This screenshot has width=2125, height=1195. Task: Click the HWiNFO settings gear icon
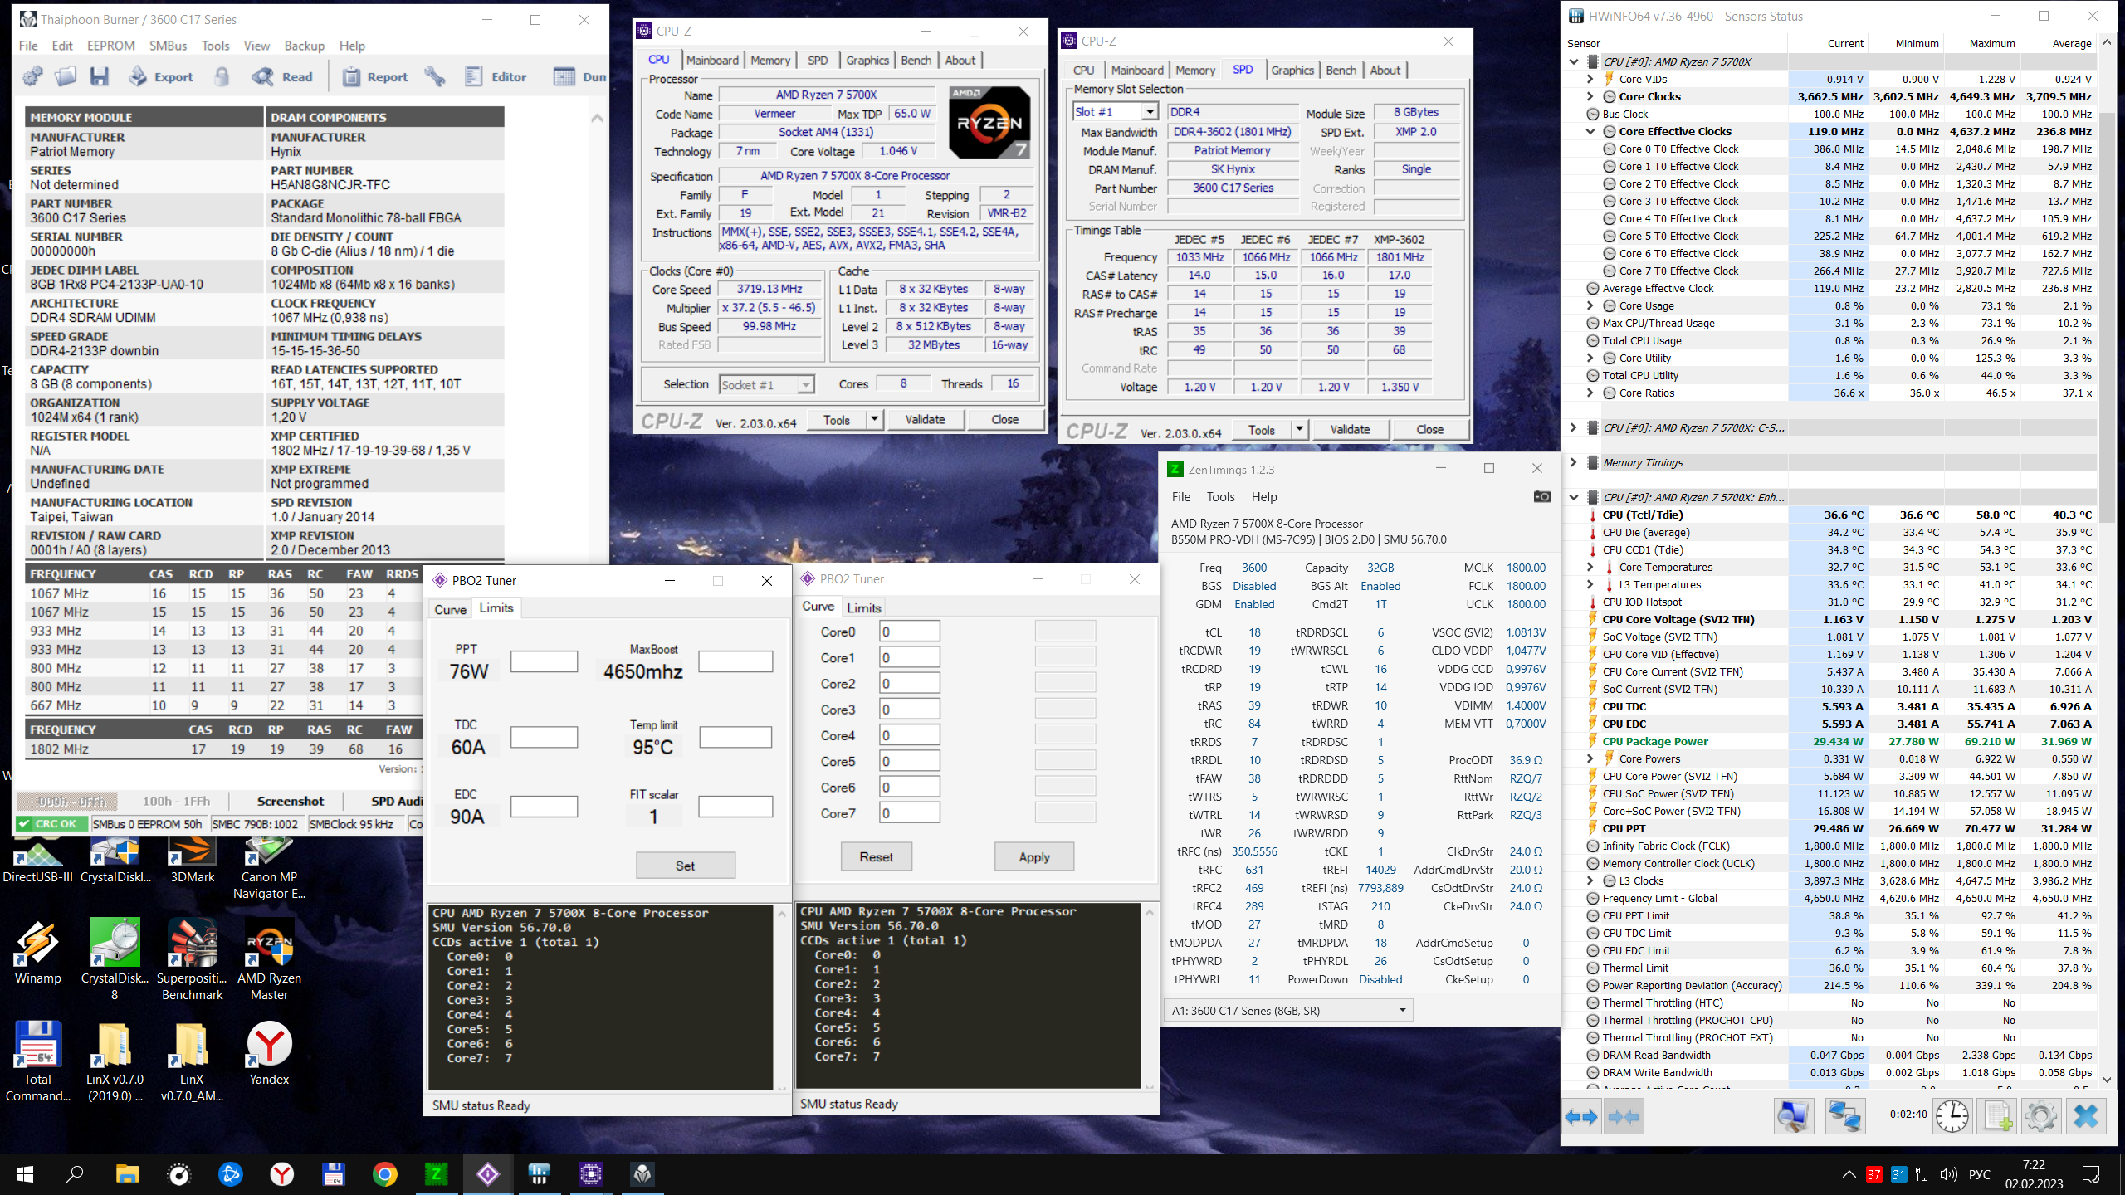coord(2040,1116)
